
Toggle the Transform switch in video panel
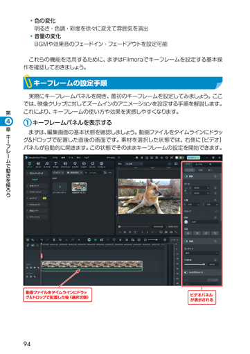[x=186, y=176]
